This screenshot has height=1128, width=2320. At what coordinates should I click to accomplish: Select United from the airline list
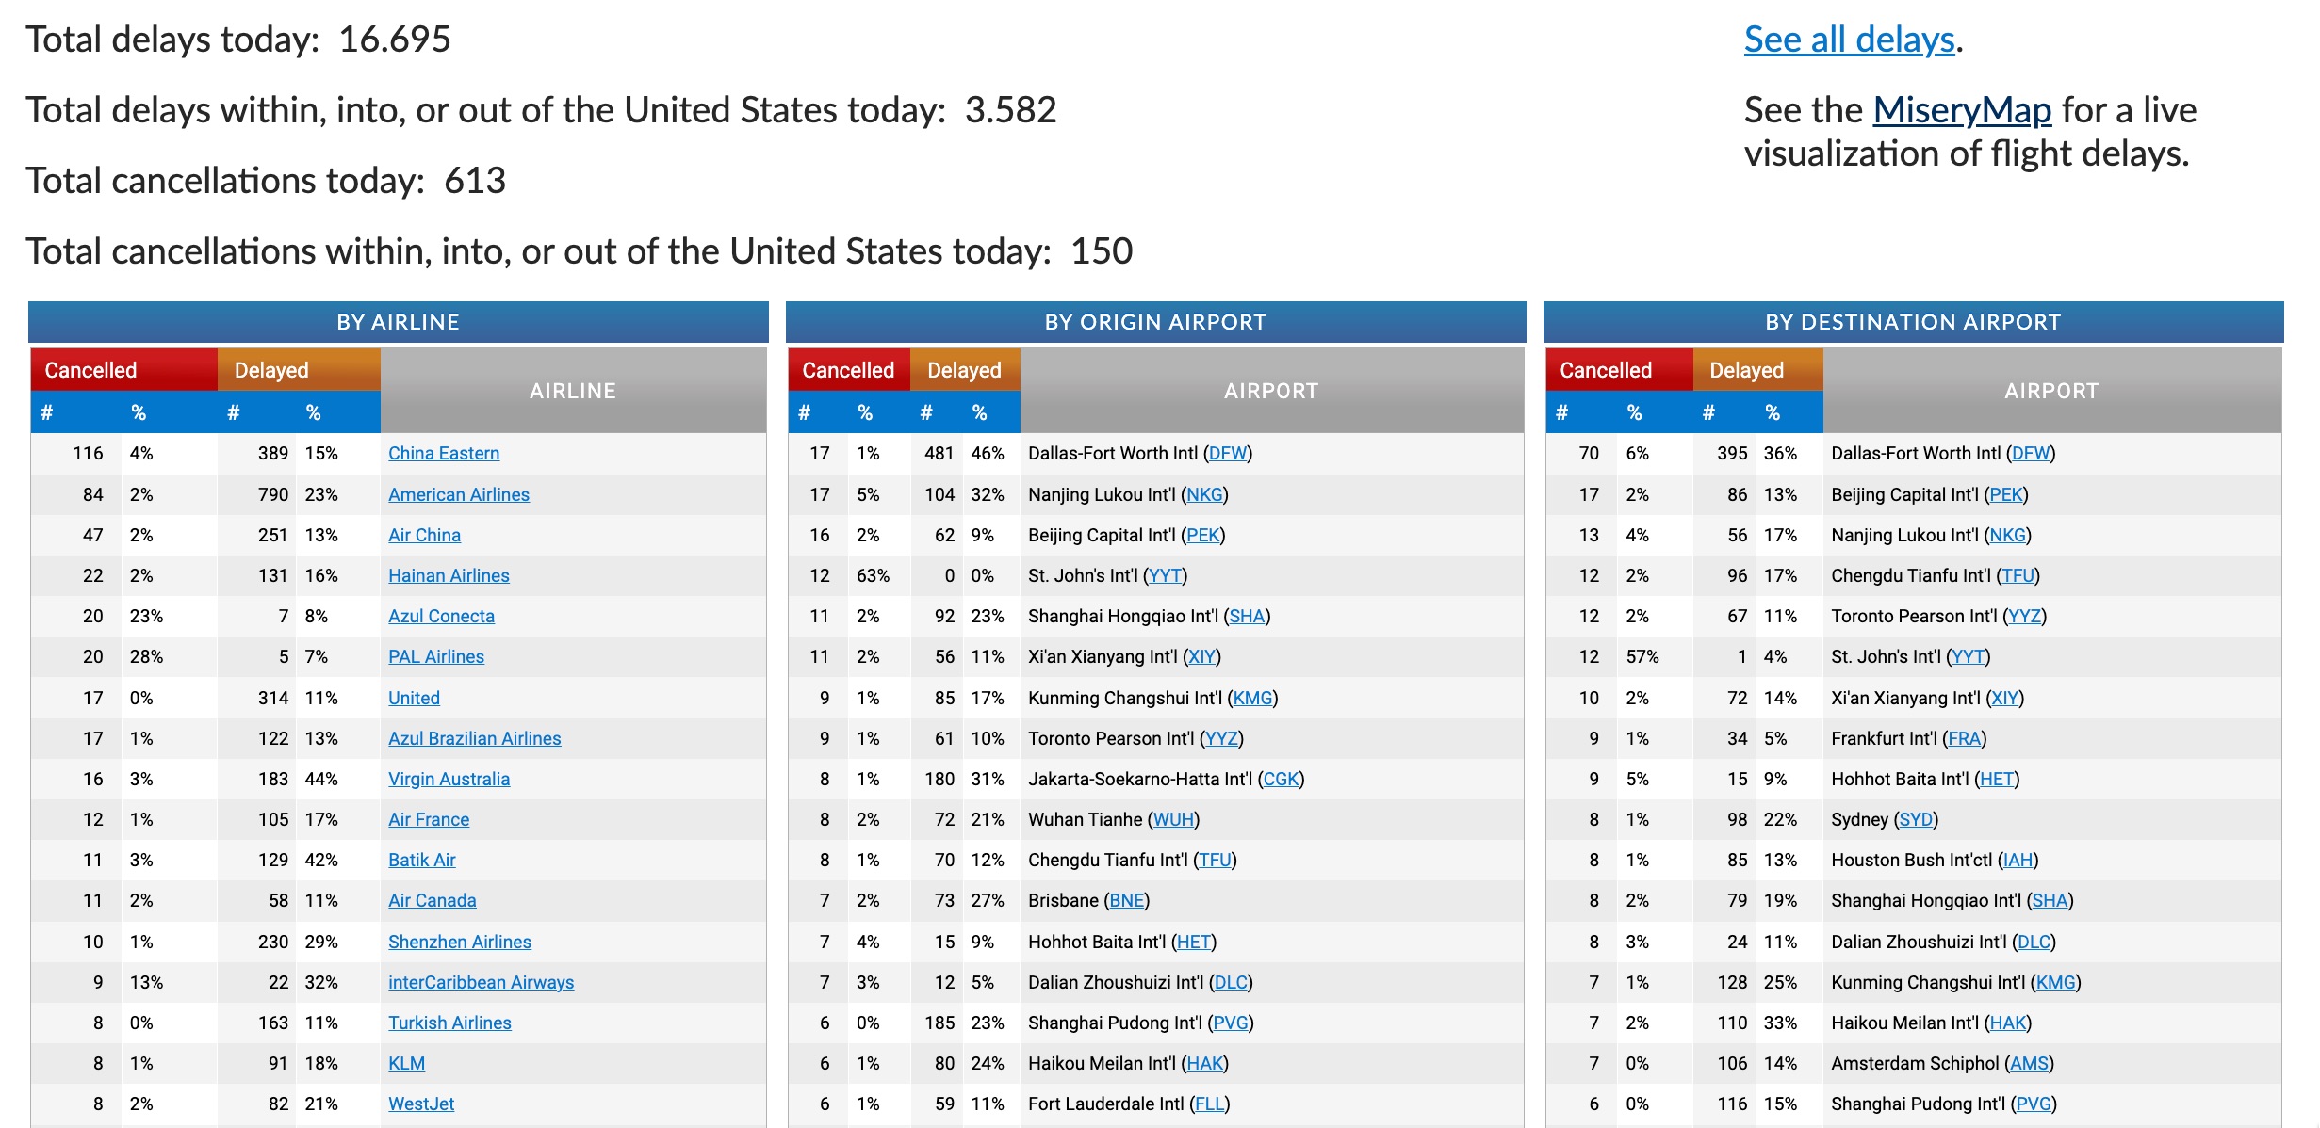[414, 698]
